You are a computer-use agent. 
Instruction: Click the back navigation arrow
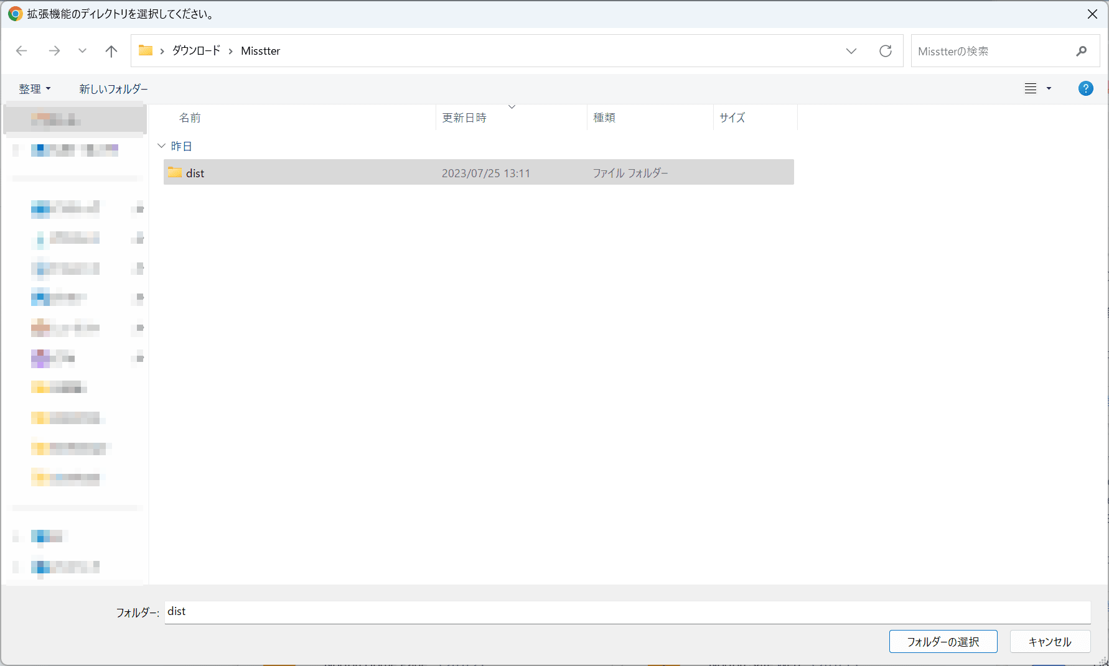pos(22,50)
